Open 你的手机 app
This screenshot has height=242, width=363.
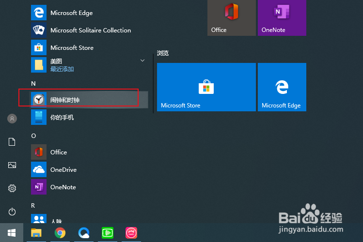point(89,118)
